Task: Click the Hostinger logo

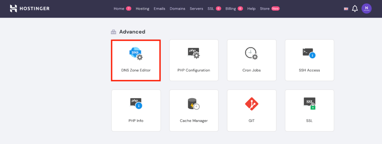Action: coord(29,9)
